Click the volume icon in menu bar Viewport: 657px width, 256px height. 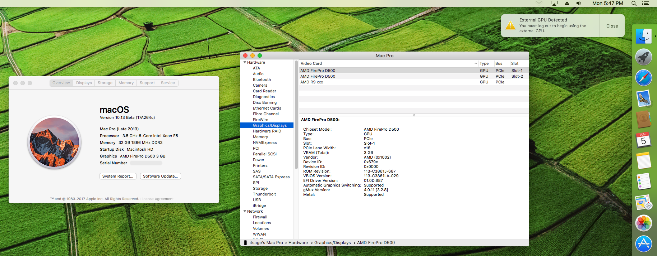[579, 3]
